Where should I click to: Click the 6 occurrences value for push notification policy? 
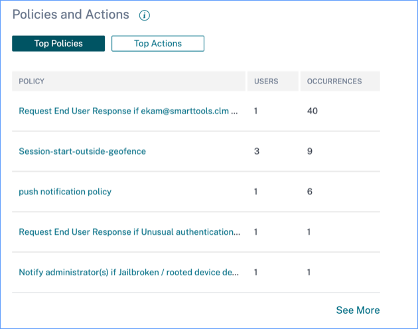coord(310,192)
